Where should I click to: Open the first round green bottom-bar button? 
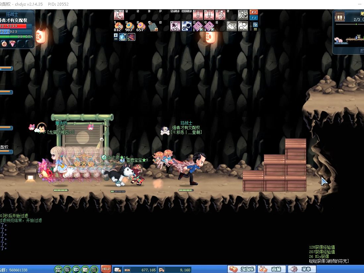[58, 269]
